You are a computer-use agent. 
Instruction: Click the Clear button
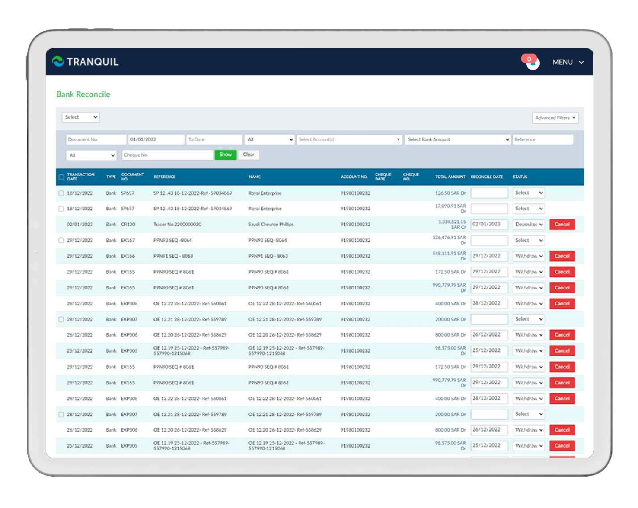click(249, 154)
